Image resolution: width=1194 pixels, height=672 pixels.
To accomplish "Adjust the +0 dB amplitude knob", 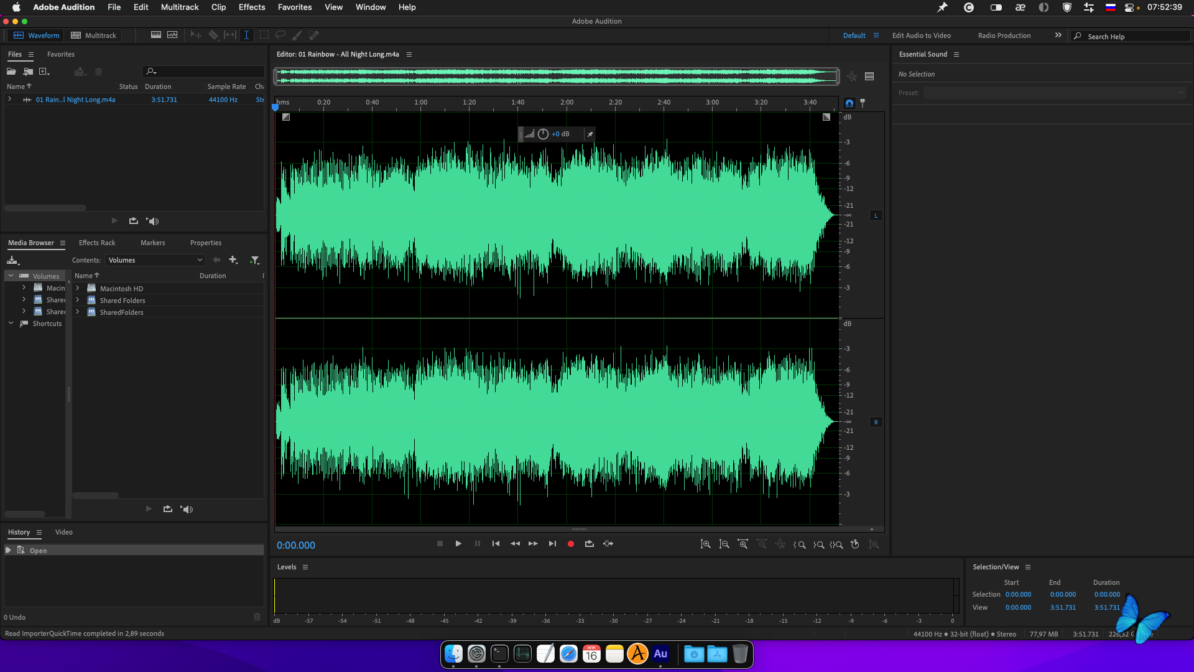I will [x=543, y=134].
